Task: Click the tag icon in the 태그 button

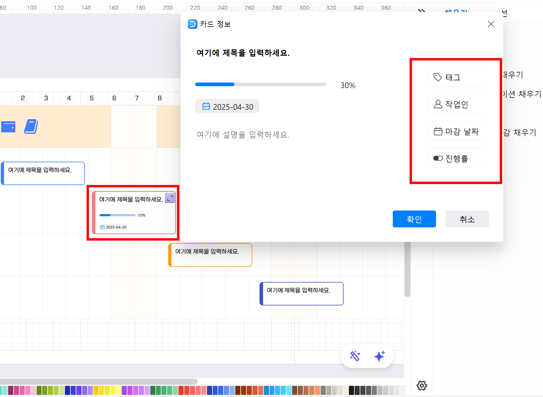Action: (438, 77)
